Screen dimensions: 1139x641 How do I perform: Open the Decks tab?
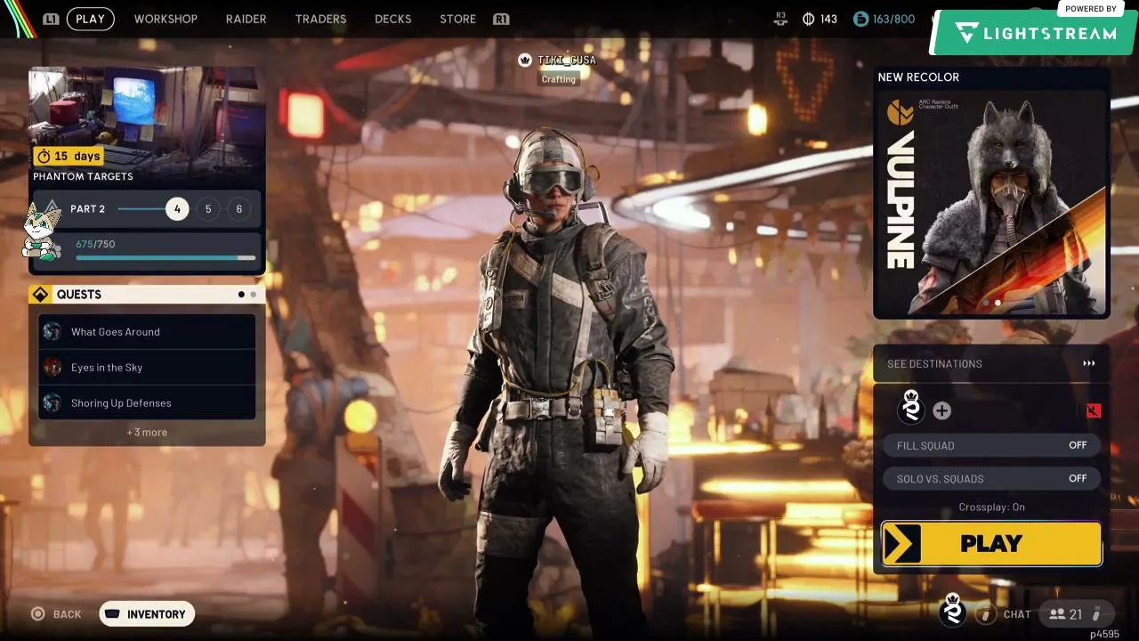point(392,19)
